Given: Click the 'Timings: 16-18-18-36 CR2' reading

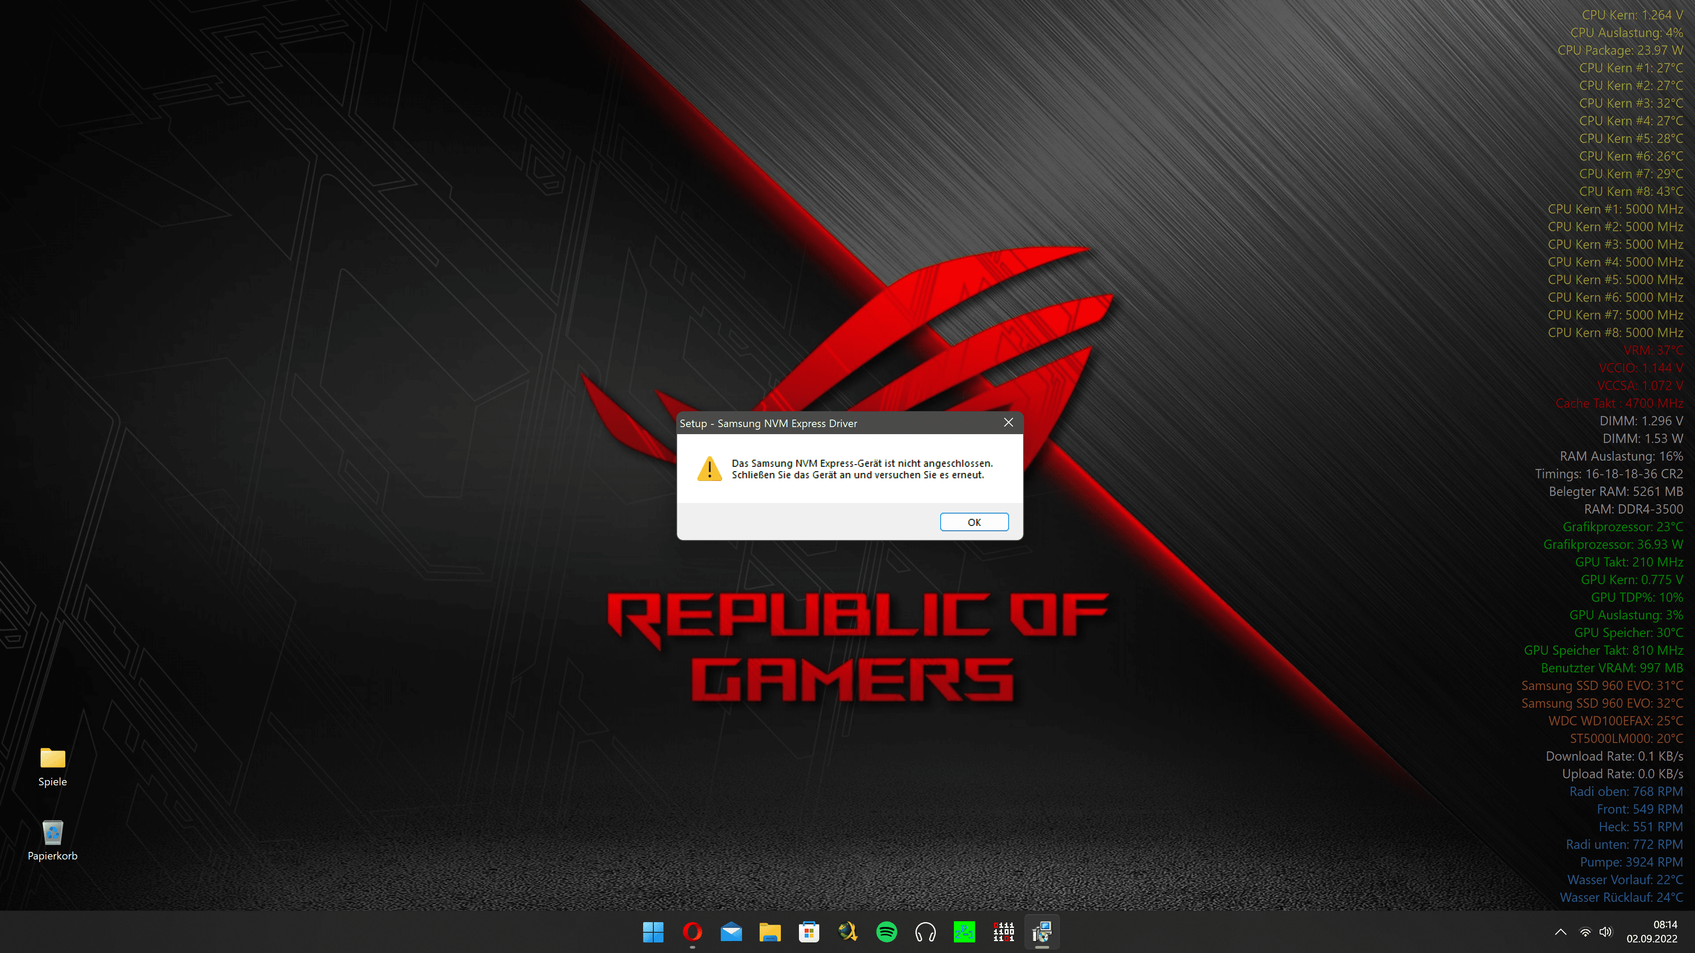Looking at the screenshot, I should (1608, 473).
